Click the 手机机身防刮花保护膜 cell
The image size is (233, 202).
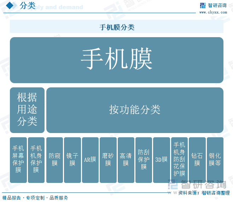click(179, 160)
